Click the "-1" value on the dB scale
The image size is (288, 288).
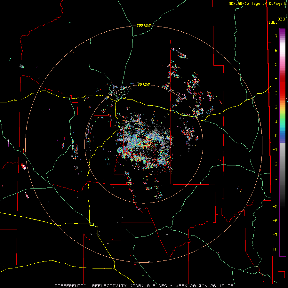tap(275, 150)
